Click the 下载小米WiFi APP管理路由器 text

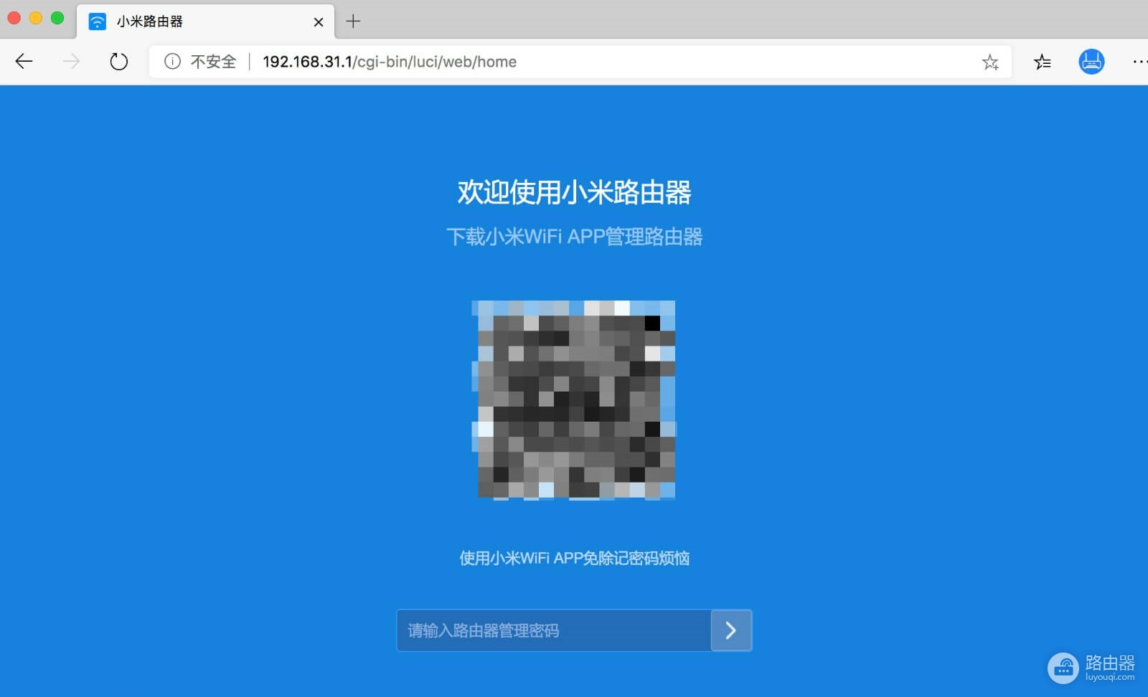(574, 237)
